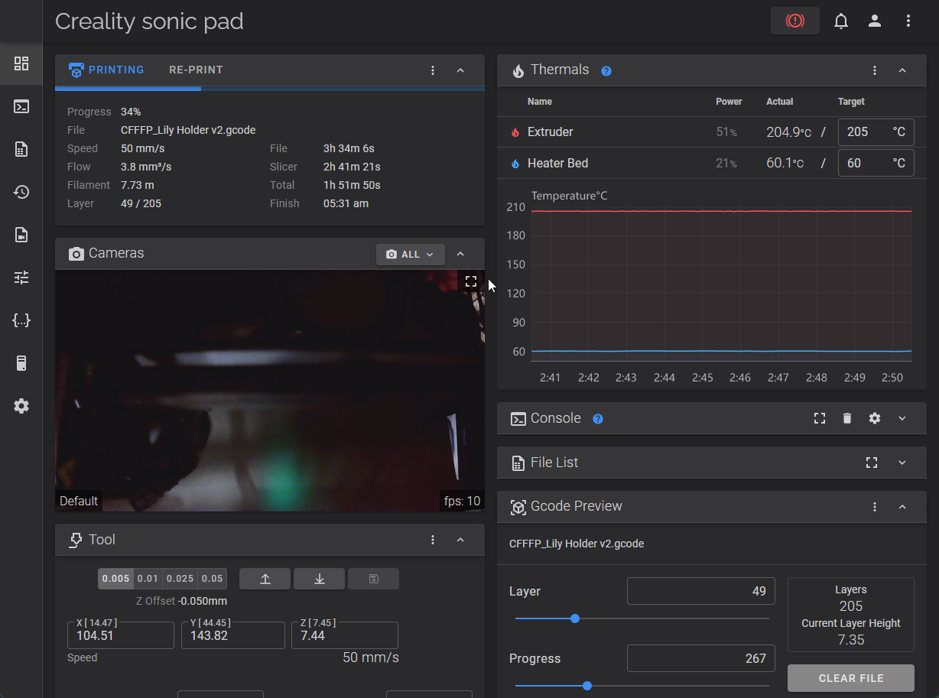Click the Layer number field showing 49
This screenshot has height=698, width=939.
701,591
